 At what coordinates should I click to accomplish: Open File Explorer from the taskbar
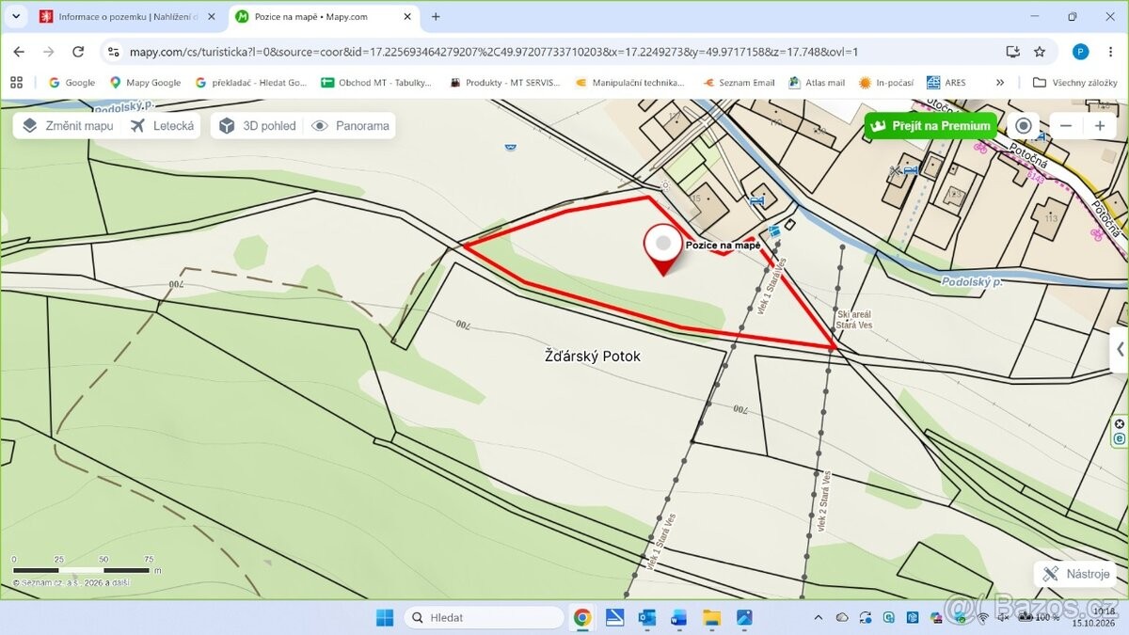click(711, 617)
